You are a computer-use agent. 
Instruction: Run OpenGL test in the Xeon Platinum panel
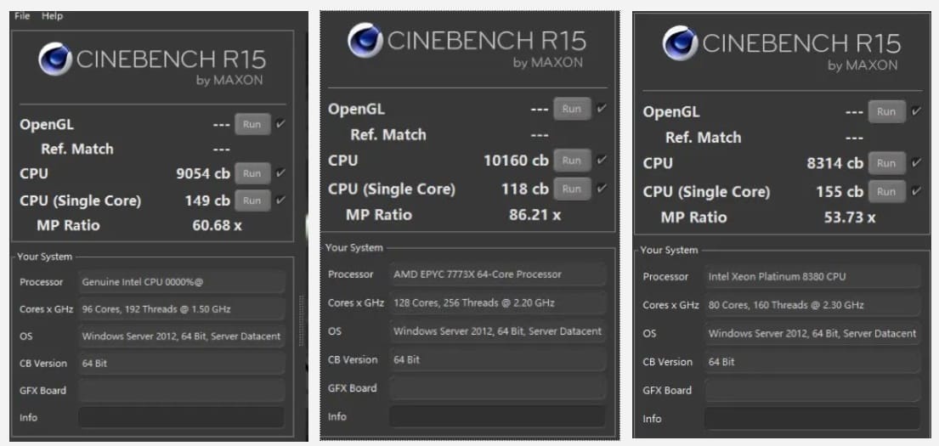click(885, 111)
